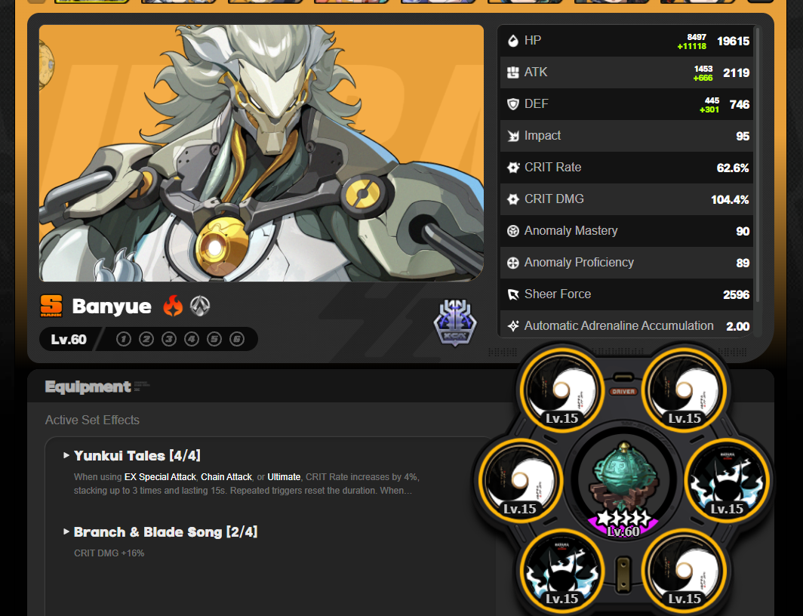Click the Lv.60 character level badge
Image resolution: width=803 pixels, height=616 pixels.
[69, 340]
